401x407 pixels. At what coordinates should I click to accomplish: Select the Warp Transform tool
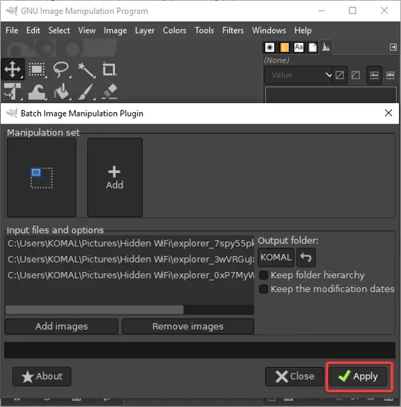37,92
